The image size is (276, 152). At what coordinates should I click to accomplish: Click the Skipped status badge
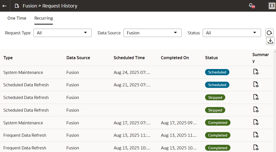(215, 97)
